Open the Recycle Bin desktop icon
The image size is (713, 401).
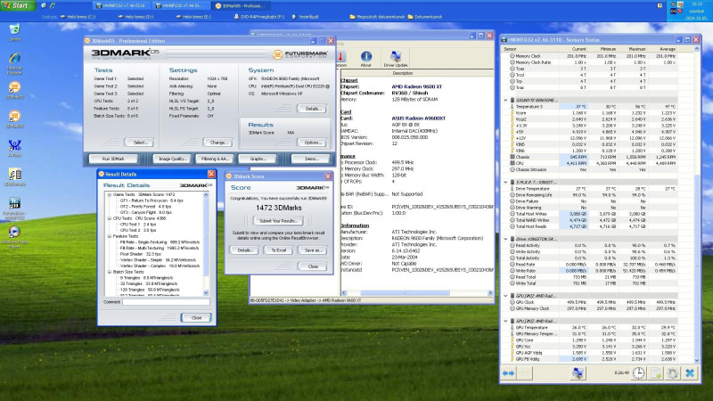[x=14, y=32]
